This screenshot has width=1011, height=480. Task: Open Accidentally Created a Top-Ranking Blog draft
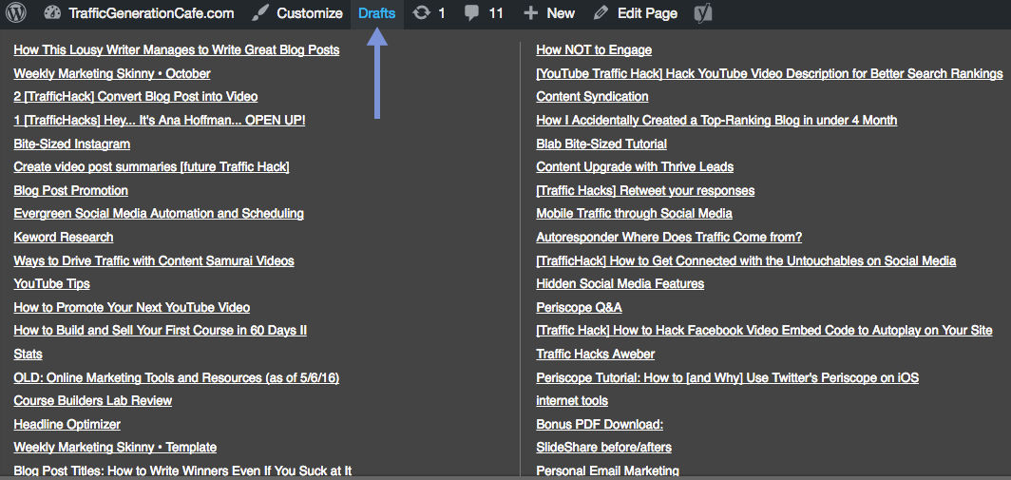717,121
